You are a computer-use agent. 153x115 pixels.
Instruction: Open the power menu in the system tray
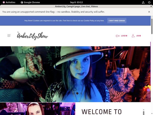(149, 2)
